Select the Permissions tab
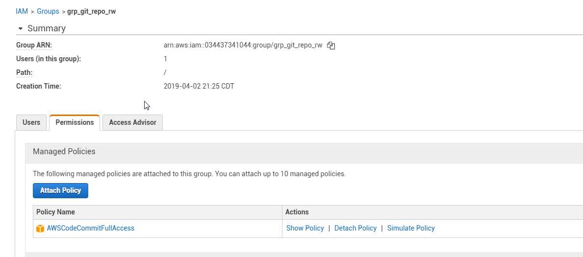Screen dimensions: 583x257 [x=75, y=122]
